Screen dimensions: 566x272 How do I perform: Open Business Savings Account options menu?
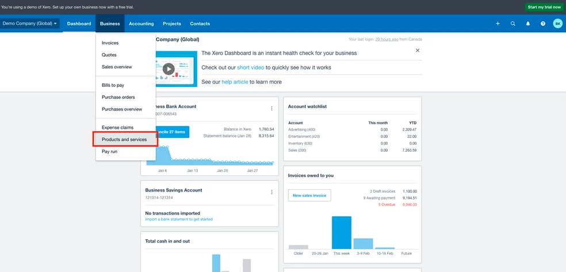click(x=272, y=192)
